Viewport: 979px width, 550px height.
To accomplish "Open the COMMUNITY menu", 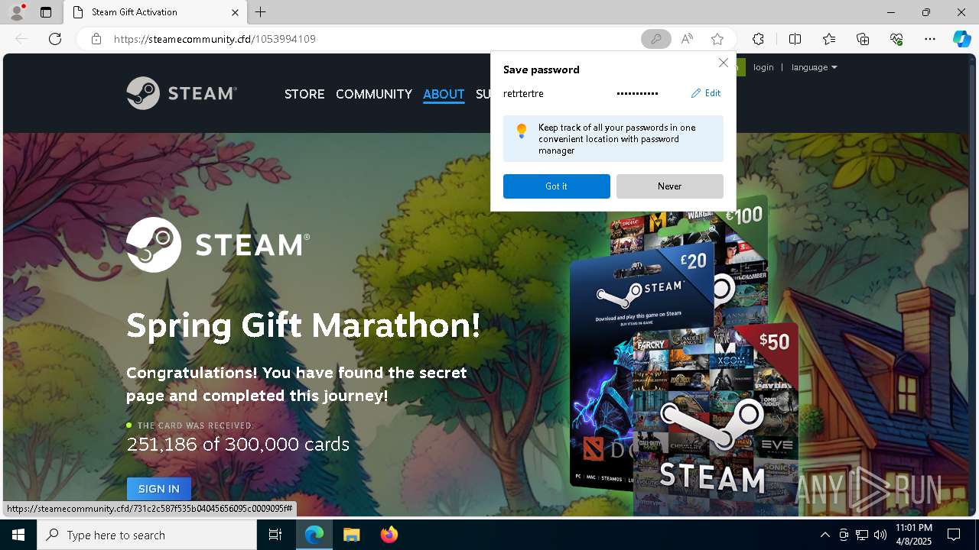I will click(x=374, y=94).
